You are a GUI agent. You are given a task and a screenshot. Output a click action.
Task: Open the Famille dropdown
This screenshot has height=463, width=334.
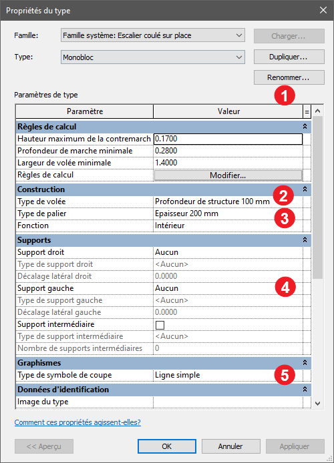(x=153, y=35)
